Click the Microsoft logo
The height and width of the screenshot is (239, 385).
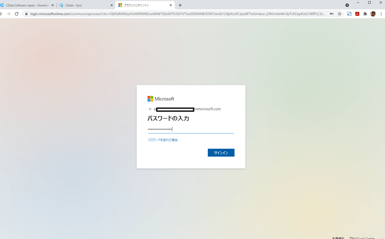coord(161,99)
